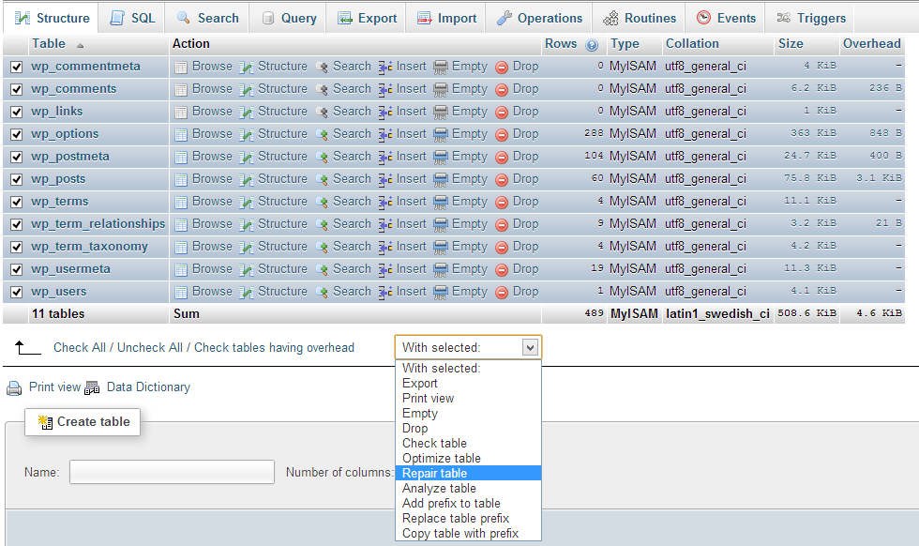
Task: Choose Repair table from the dropdown list
Action: tap(434, 474)
